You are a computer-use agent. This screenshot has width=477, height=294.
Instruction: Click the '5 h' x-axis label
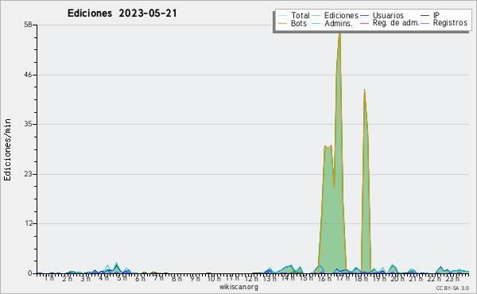click(x=122, y=278)
